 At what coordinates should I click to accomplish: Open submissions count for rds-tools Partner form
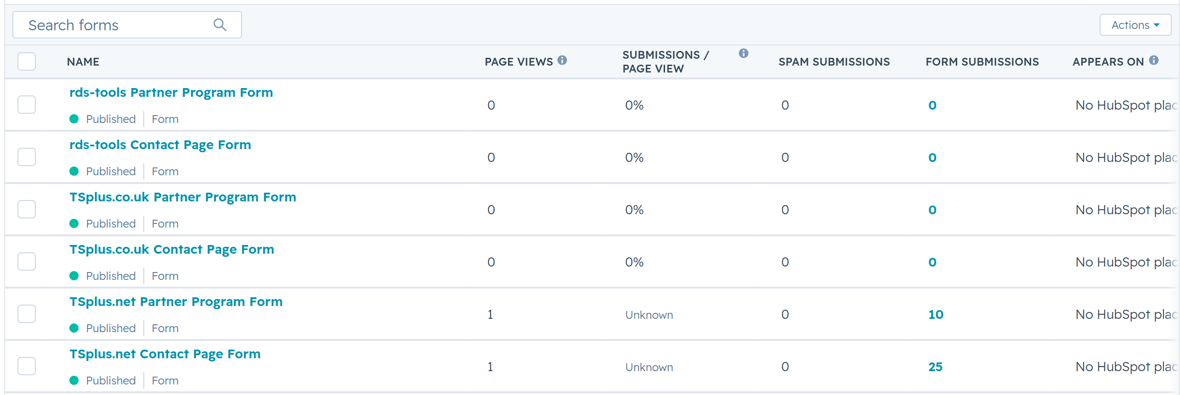point(932,106)
